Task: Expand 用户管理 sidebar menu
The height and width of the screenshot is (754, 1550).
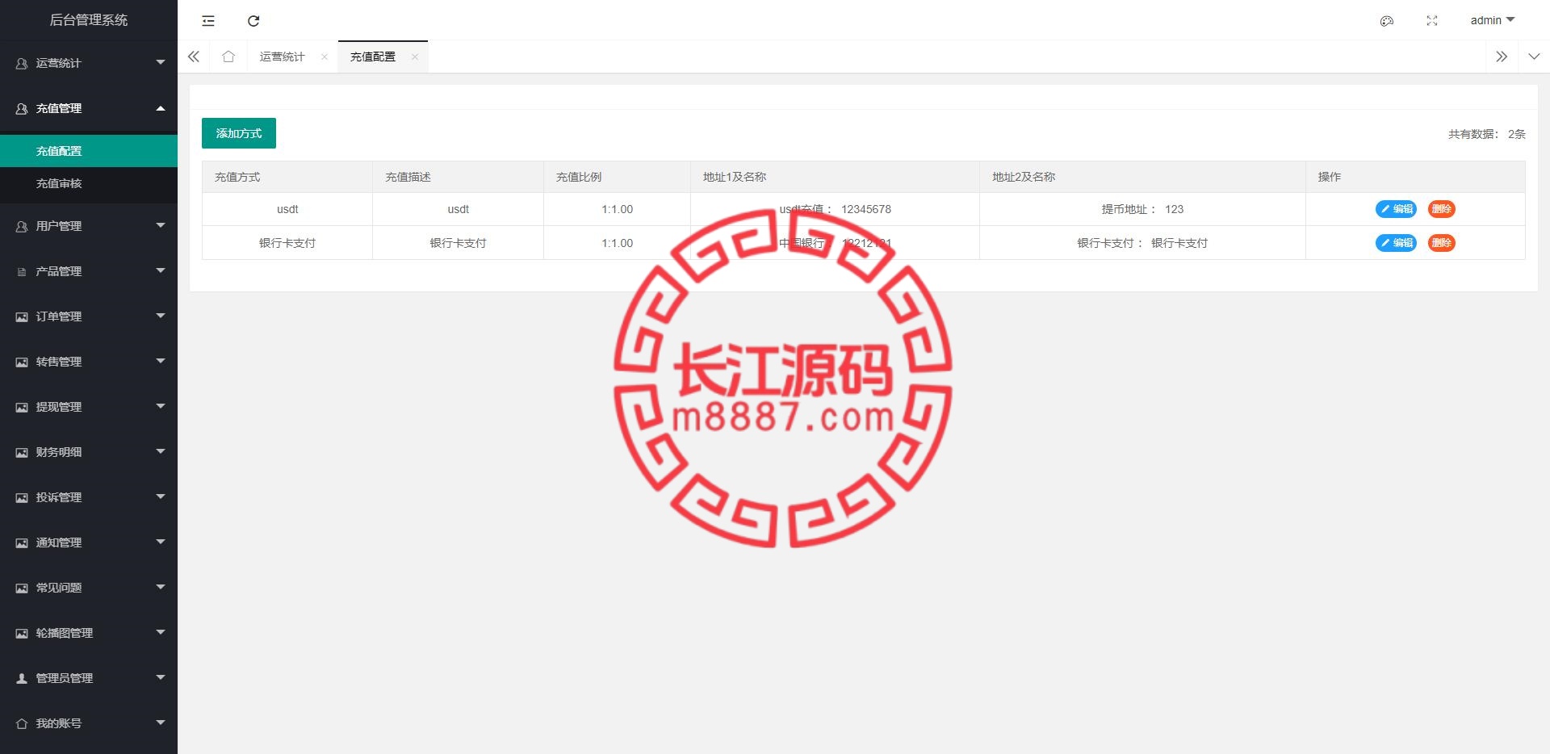Action: coord(89,226)
